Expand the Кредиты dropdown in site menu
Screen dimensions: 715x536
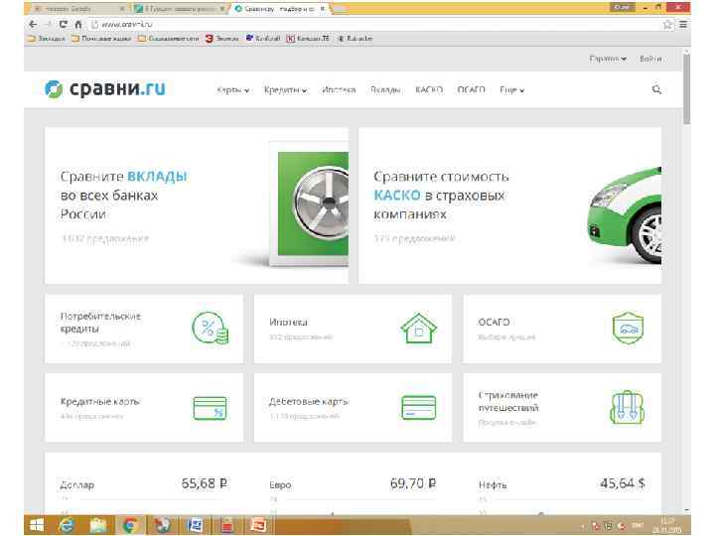pos(285,90)
